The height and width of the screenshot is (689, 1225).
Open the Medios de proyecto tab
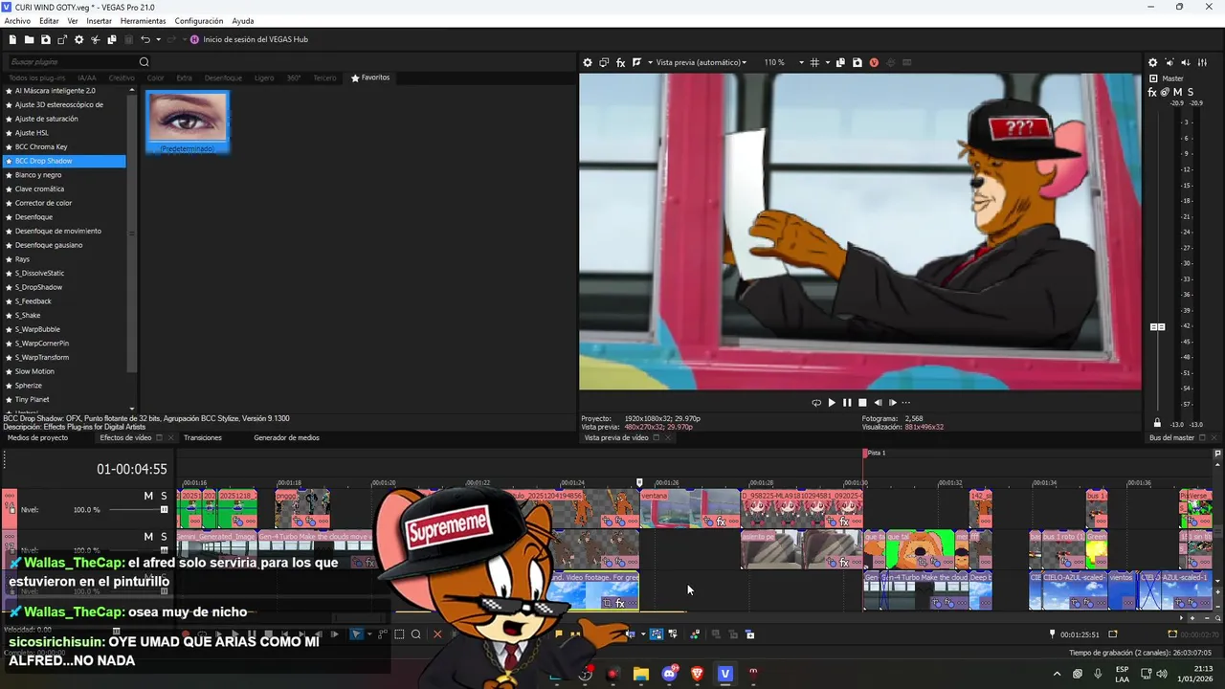coord(38,438)
